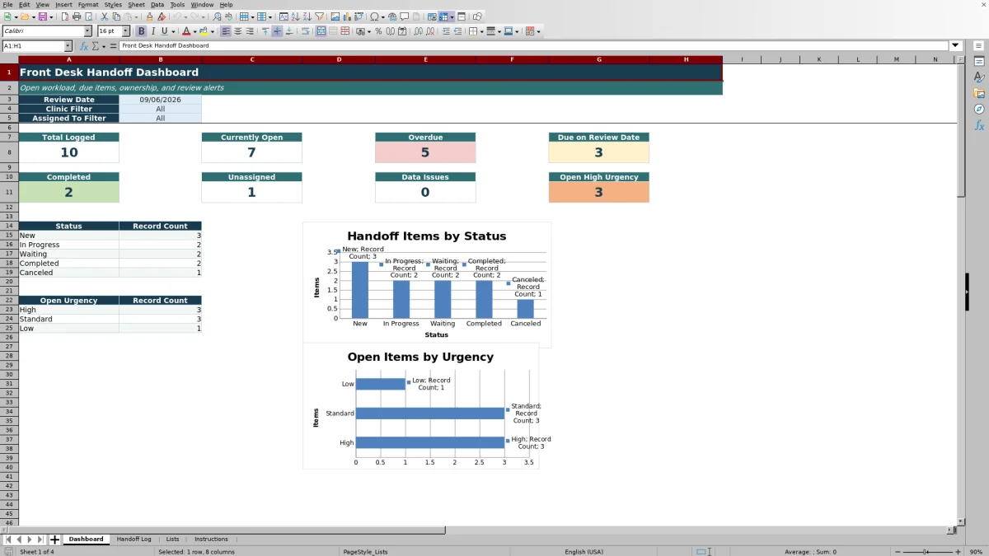
Task: Toggle Spelling check abc icon
Action: pos(228,16)
